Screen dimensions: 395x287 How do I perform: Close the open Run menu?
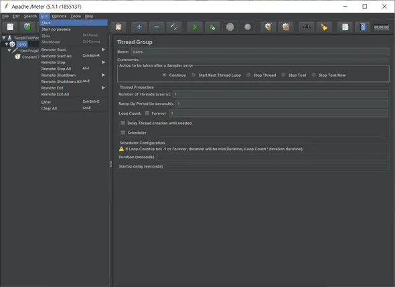(x=45, y=16)
